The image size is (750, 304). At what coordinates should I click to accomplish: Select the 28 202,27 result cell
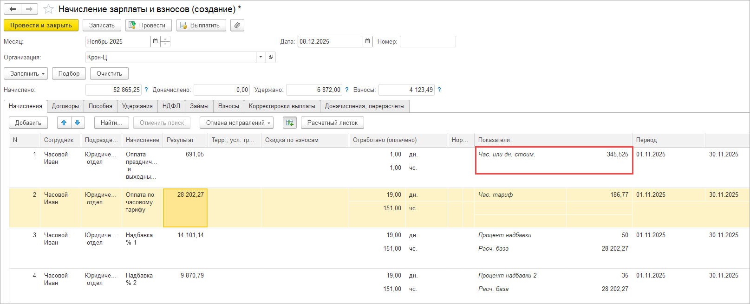click(185, 207)
